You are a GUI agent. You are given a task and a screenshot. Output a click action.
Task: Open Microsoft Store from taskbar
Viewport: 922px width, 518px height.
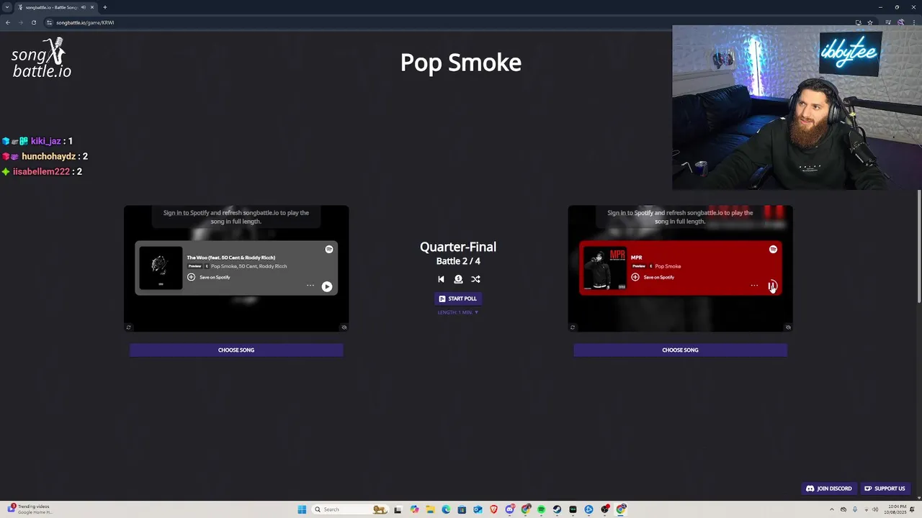click(462, 509)
